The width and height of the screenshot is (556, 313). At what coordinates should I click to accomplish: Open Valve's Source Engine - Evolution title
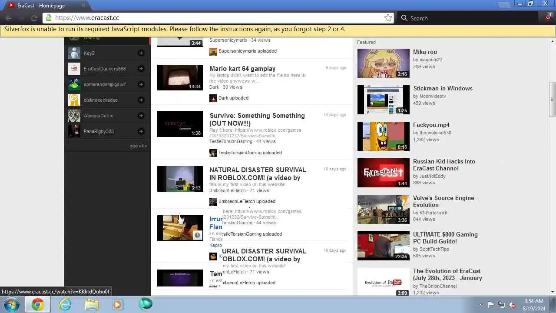tap(445, 201)
